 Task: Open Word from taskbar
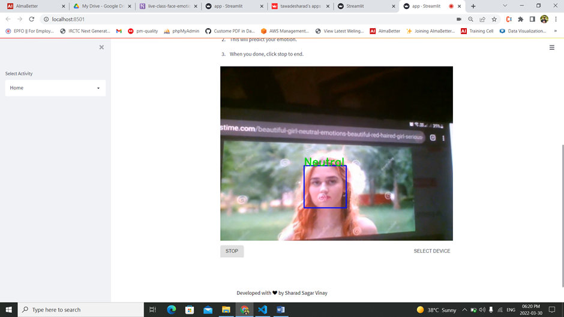tap(281, 309)
